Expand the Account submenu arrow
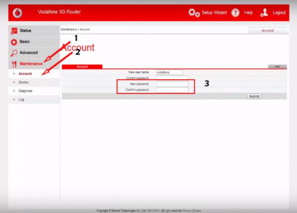 [x=14, y=74]
